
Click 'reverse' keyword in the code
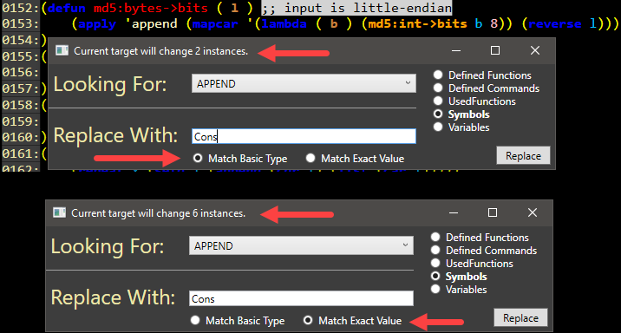(555, 23)
